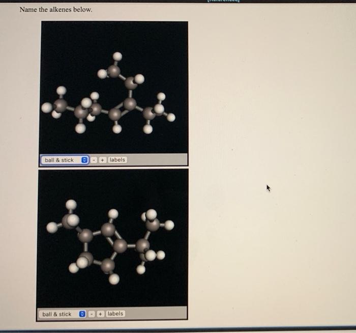Select the bottom cyclopentene molecule model
The width and height of the screenshot is (356, 333).
click(x=110, y=242)
